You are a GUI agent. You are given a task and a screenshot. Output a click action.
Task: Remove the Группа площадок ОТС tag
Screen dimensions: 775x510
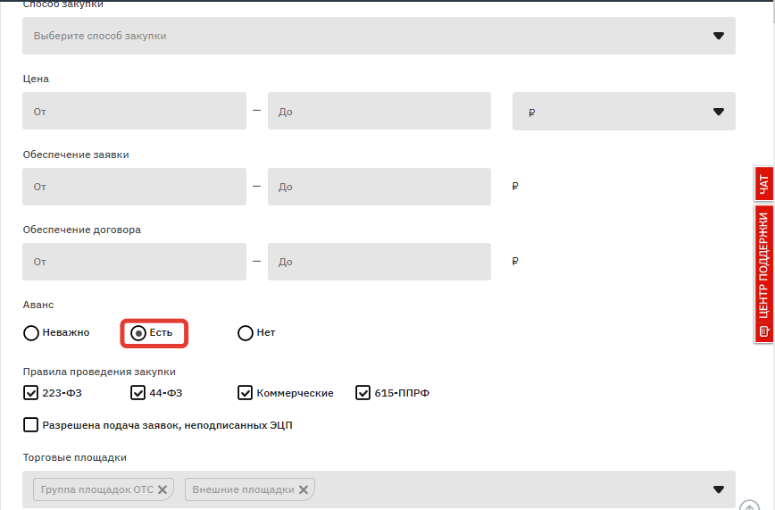[x=162, y=489]
